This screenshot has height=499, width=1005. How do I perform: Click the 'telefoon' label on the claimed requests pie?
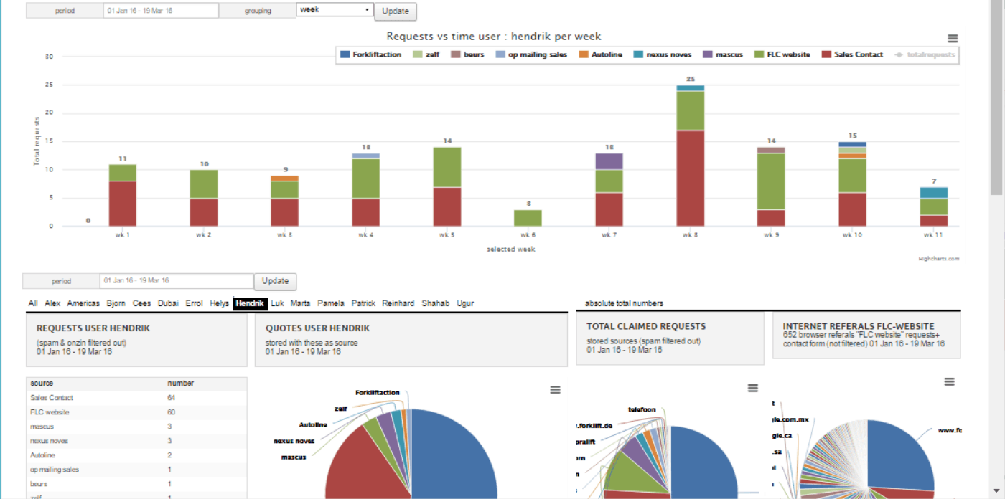(642, 410)
